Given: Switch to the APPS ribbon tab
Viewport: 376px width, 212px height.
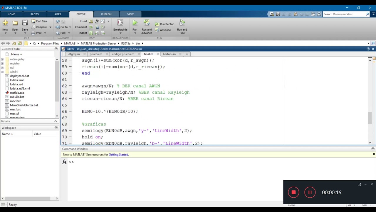Looking at the screenshot, I should click(x=58, y=14).
